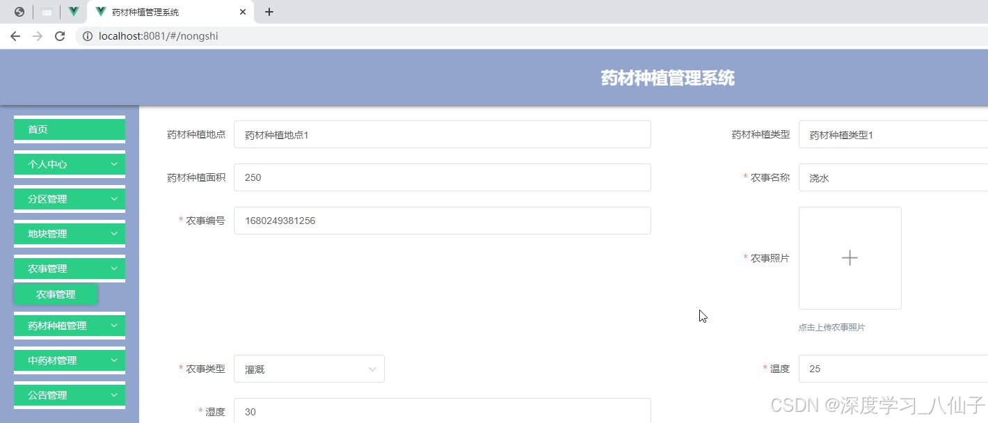Viewport: 988px width, 423px height.
Task: Click the browser forward arrow icon
Action: (37, 35)
